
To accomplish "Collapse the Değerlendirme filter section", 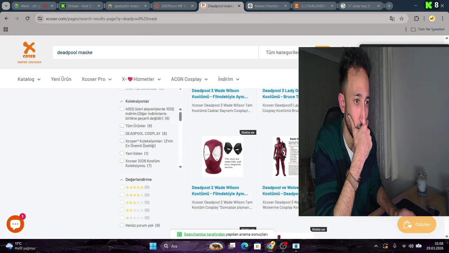I will tap(122, 180).
